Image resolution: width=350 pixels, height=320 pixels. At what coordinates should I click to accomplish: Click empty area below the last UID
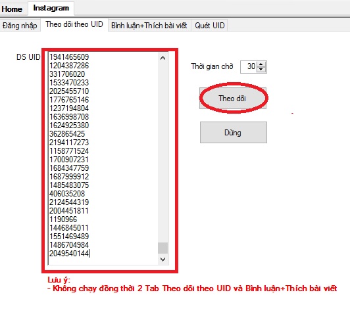tap(103, 262)
